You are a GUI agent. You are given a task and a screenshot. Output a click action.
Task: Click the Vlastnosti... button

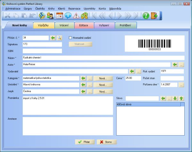click(80, 44)
